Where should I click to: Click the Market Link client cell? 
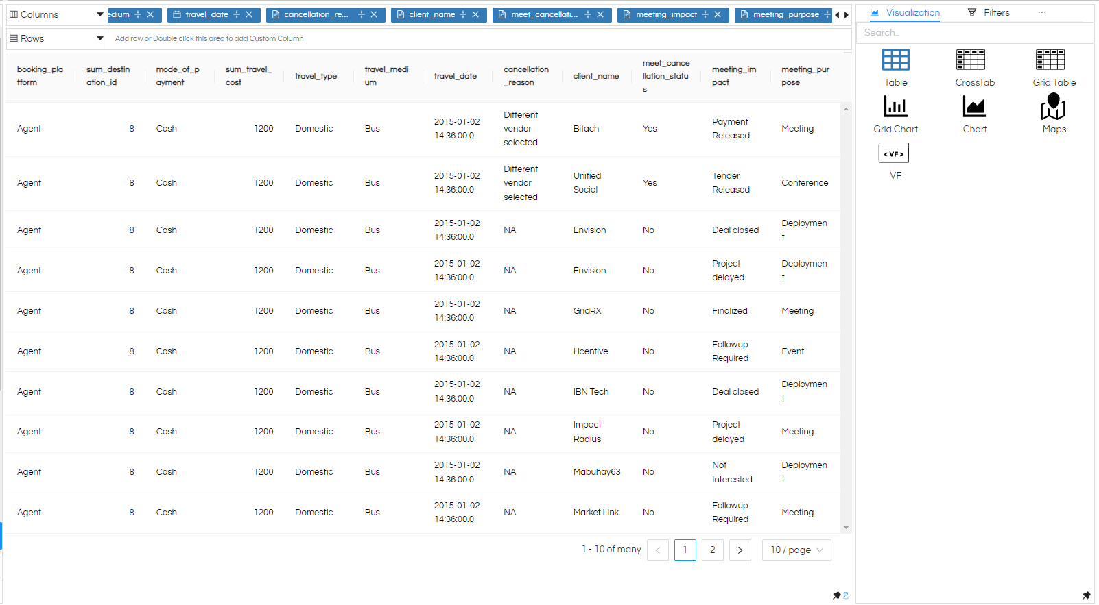point(595,513)
